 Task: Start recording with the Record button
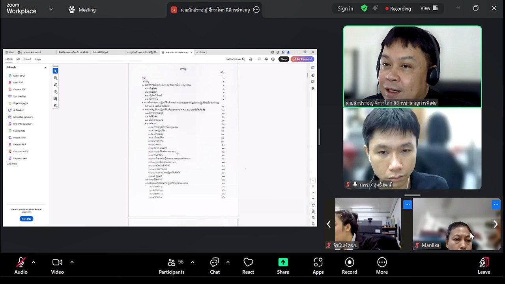tap(349, 266)
